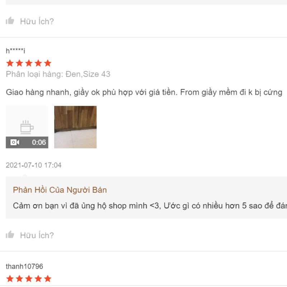Image resolution: width=287 pixels, height=287 pixels.
Task: Click the 2021-07-10 17:04 review timestamp
Action: click(34, 165)
